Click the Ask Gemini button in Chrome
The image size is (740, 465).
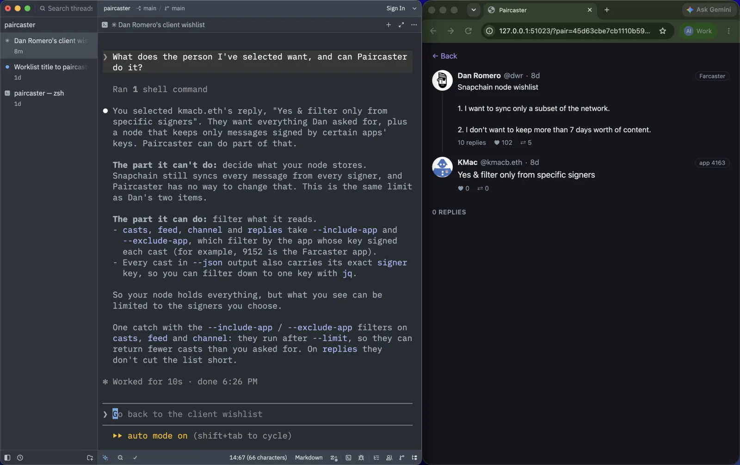pos(709,10)
